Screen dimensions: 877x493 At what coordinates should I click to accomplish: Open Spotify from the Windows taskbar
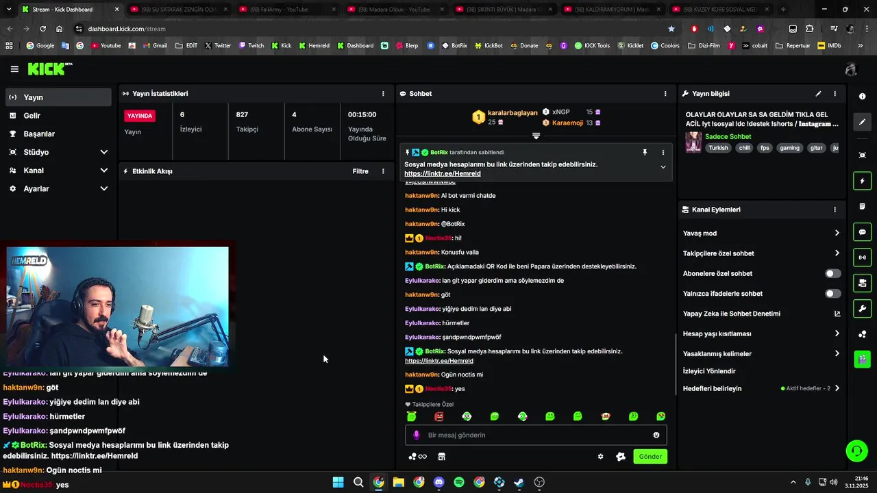pyautogui.click(x=459, y=482)
